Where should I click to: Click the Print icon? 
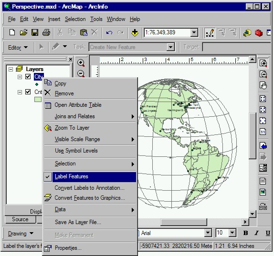pos(46,32)
